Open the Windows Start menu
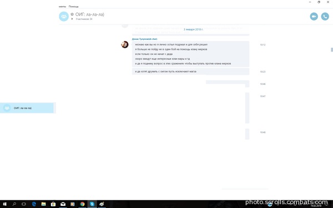 point(4,204)
